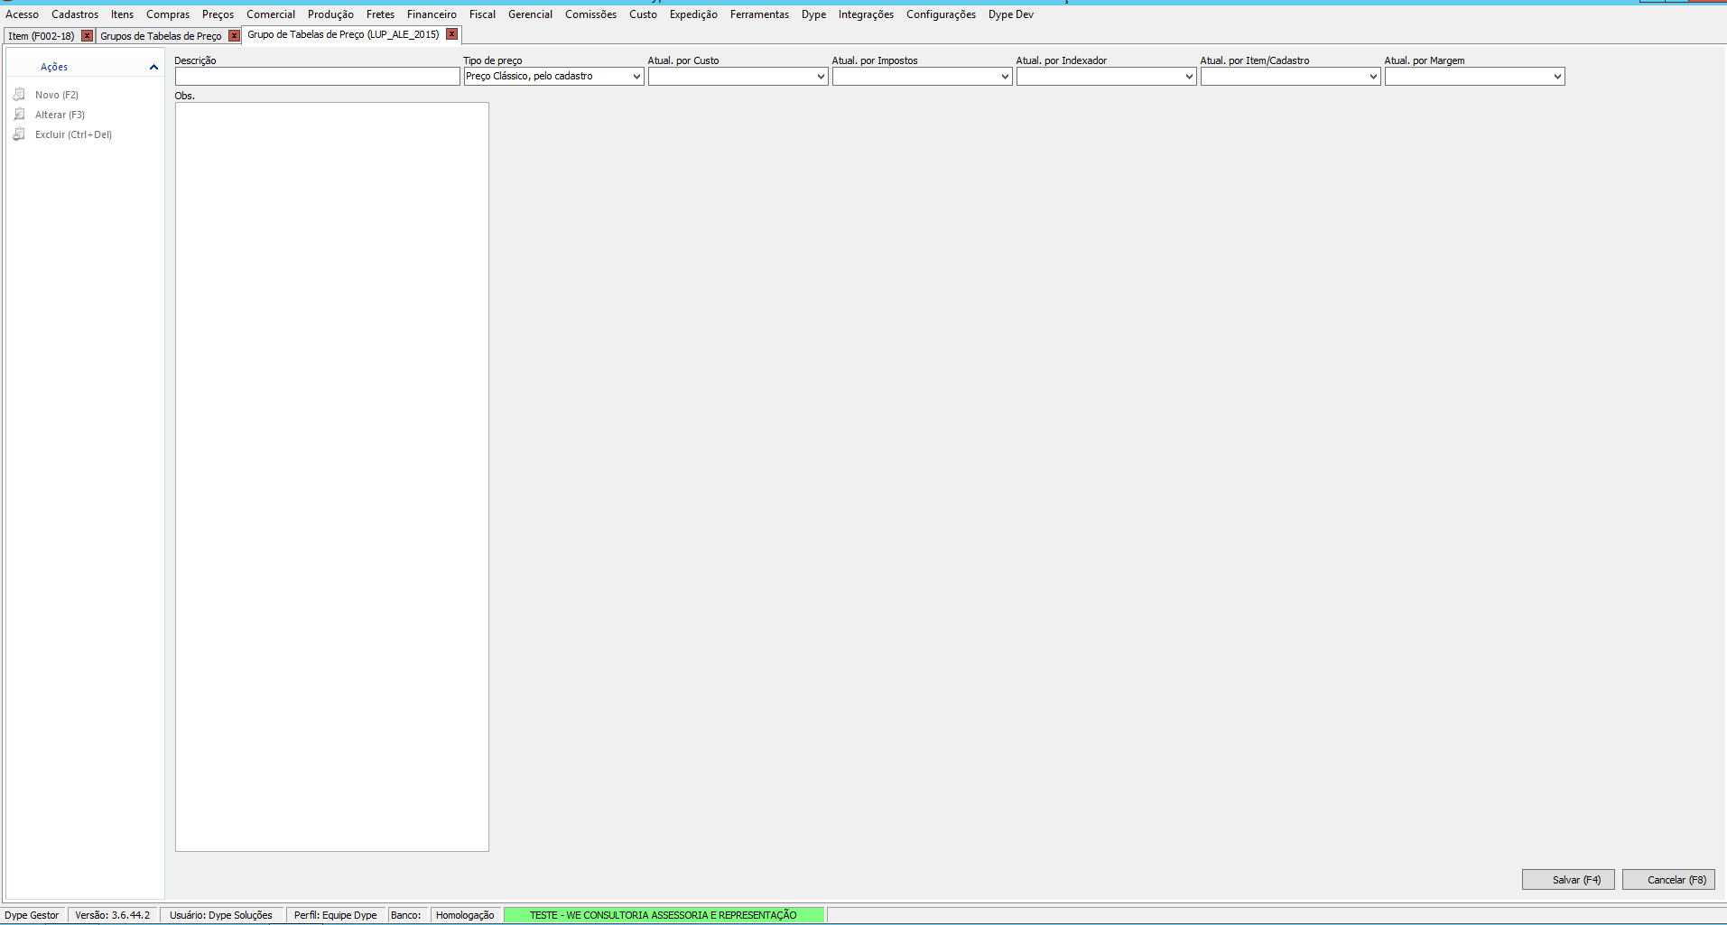
Task: Click the Novo (F2) document icon
Action: point(20,95)
